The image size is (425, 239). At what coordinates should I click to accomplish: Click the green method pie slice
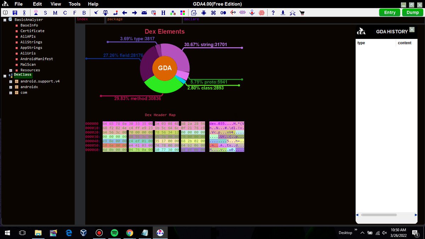(164, 85)
